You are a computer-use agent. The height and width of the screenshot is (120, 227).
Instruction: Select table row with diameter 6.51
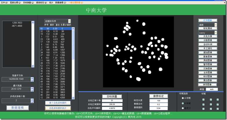[56, 37]
